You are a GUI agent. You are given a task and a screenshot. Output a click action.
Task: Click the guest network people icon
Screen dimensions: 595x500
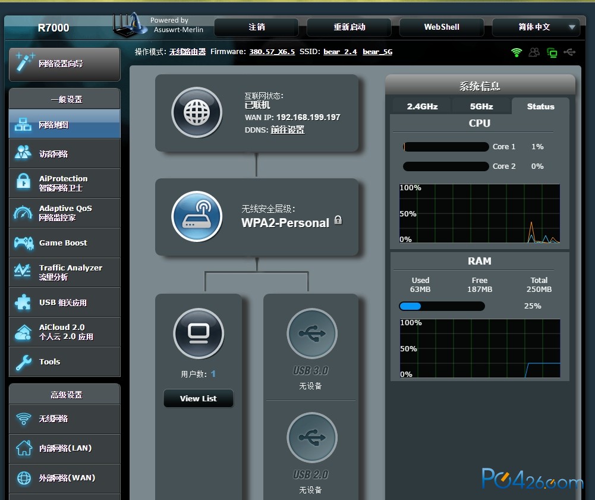pos(23,153)
